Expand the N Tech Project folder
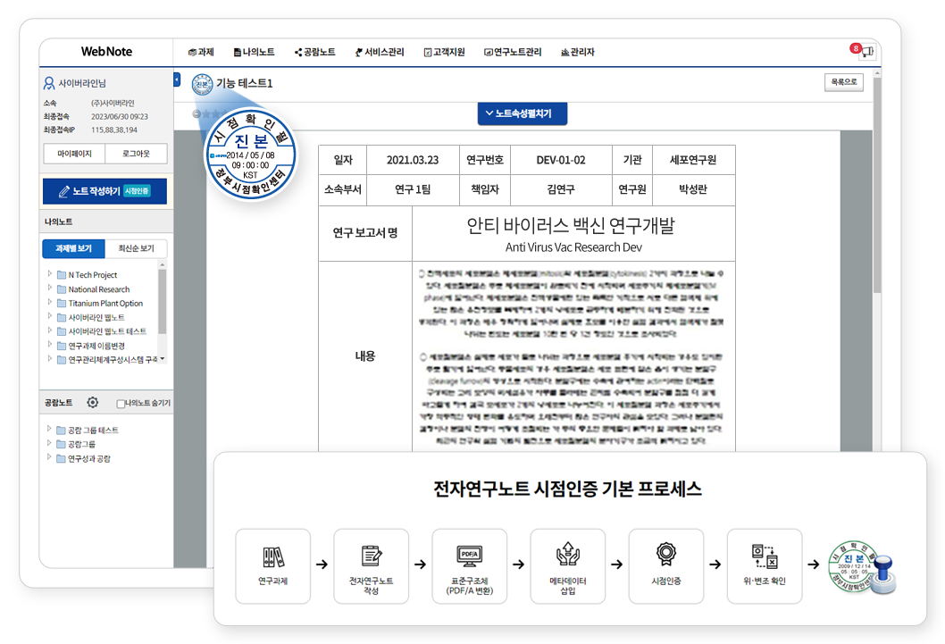The image size is (945, 644). pos(50,274)
